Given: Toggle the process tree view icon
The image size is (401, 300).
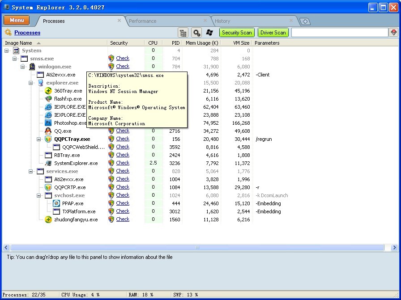Looking at the screenshot, I should coord(183,33).
